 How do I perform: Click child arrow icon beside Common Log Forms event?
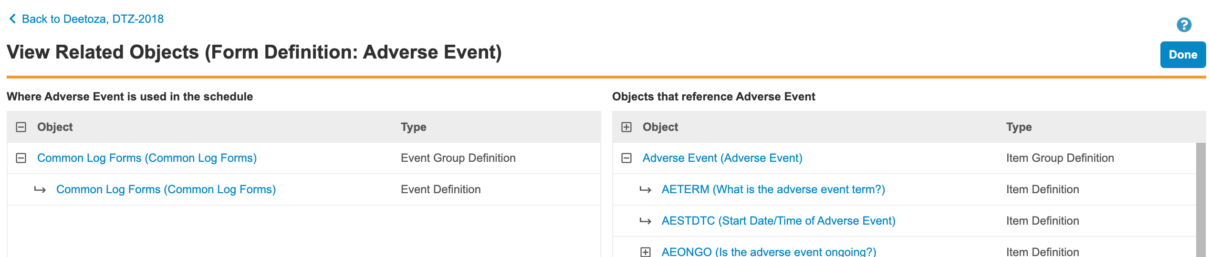click(x=40, y=190)
